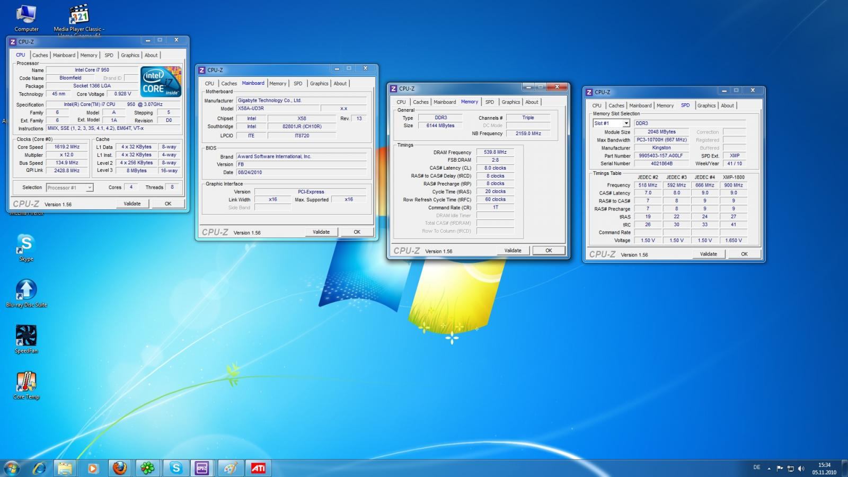Click the Part Number 9905403-157.A00LF field

click(661, 156)
